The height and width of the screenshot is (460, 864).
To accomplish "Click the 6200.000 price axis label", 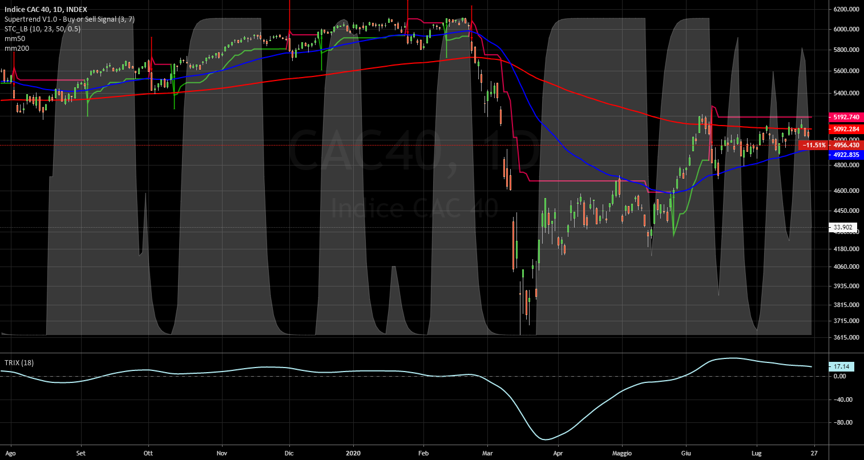I will click(x=846, y=10).
